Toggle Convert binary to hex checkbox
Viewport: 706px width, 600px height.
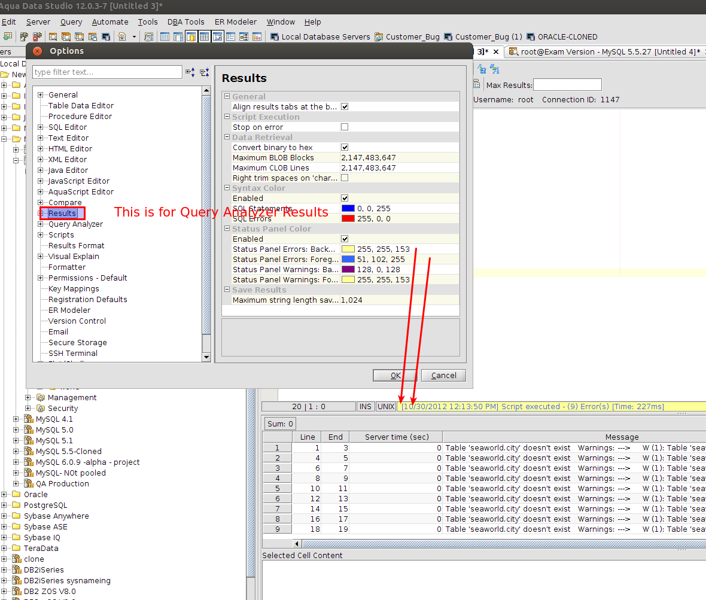click(345, 147)
